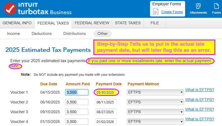Open the Create Forms link
The width and height of the screenshot is (222, 126).
point(172,12)
